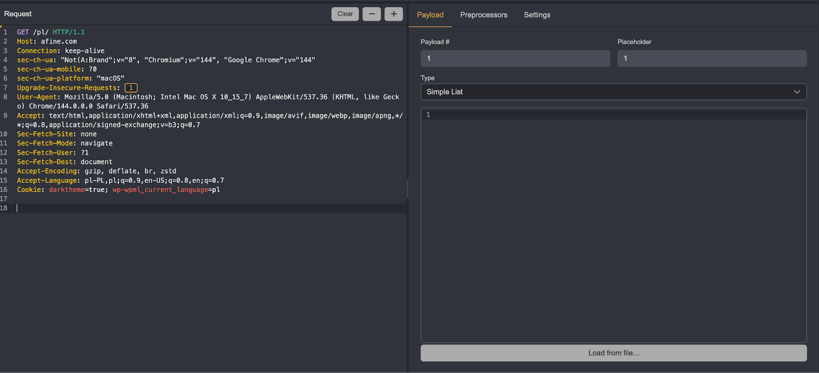This screenshot has height=373, width=819.
Task: Click the sec-ch-ua-platform: "macOS" line
Action: tap(71, 78)
